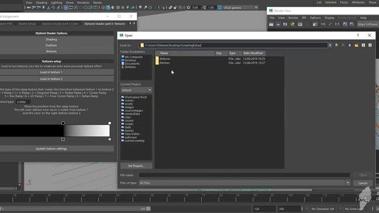Toggle smooth shade icon in viewport toolbar
Viewport: 379px width, 213px height.
(x=108, y=8)
